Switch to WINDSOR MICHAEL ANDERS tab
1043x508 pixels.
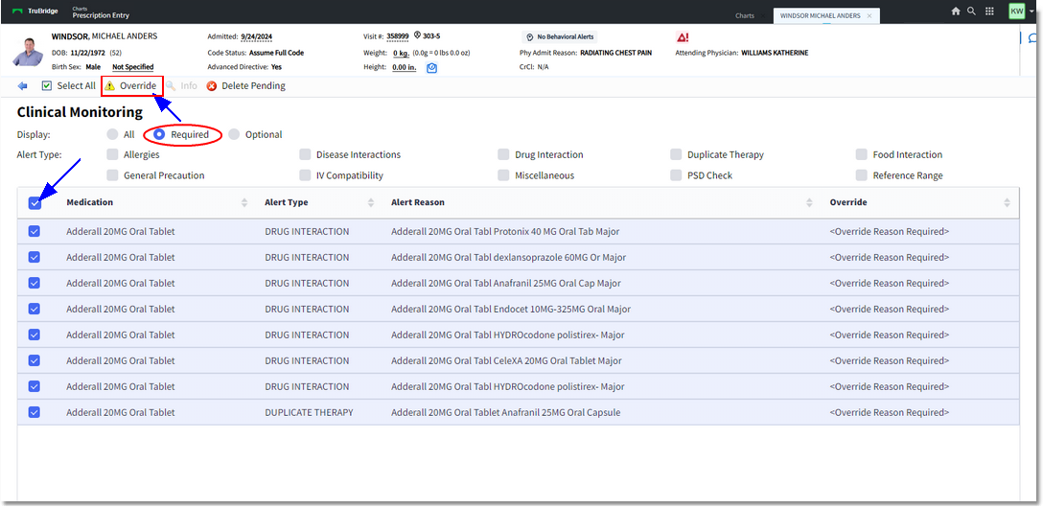[820, 15]
